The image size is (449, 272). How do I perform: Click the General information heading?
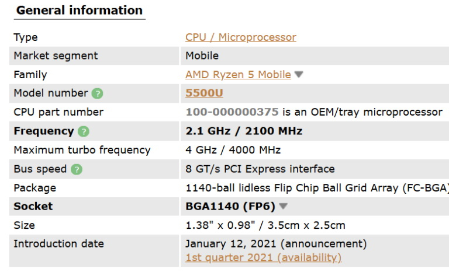point(80,11)
